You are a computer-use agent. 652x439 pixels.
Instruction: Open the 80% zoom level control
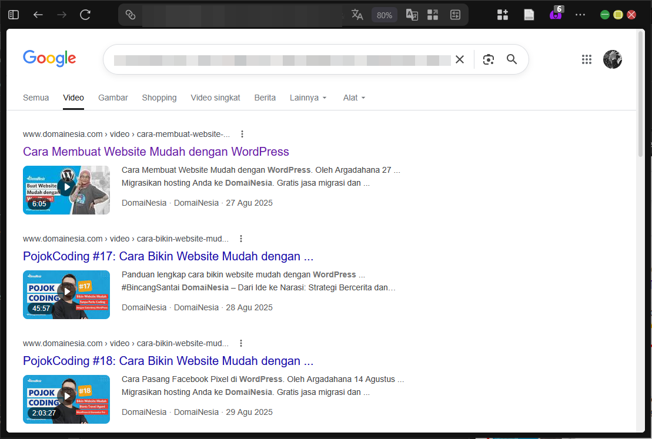pyautogui.click(x=384, y=14)
